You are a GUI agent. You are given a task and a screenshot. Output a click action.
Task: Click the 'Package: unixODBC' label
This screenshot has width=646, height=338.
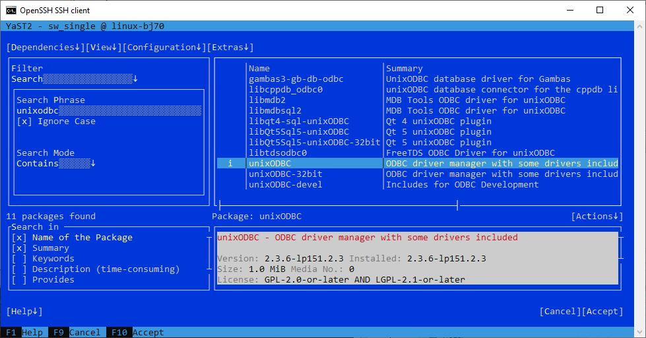tap(257, 217)
